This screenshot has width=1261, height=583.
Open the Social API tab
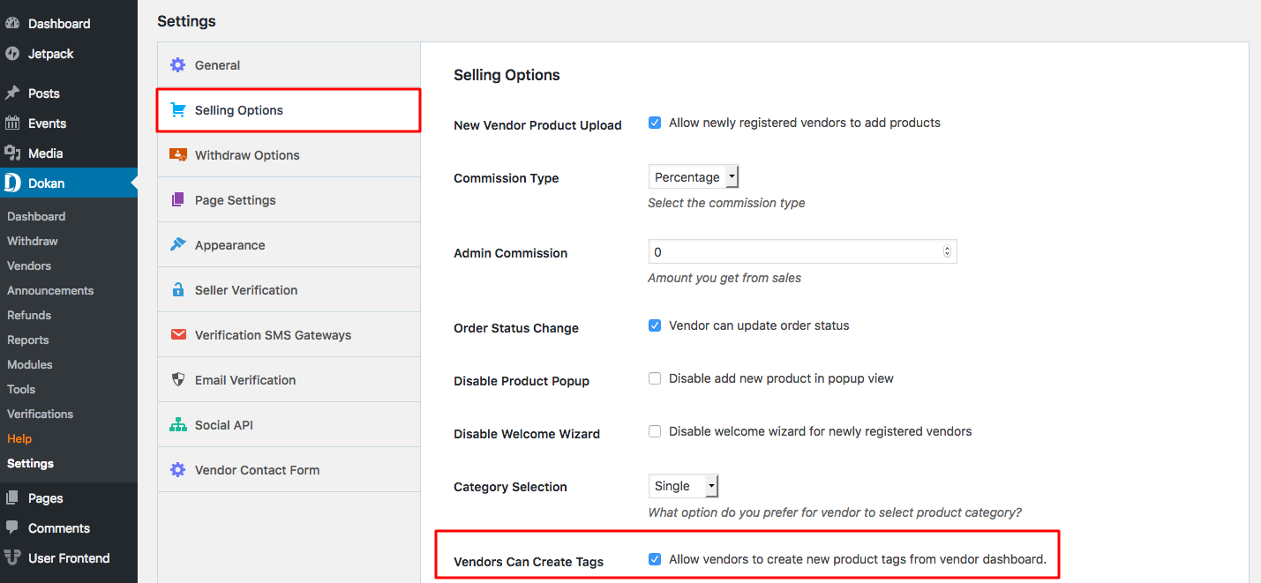click(289, 425)
